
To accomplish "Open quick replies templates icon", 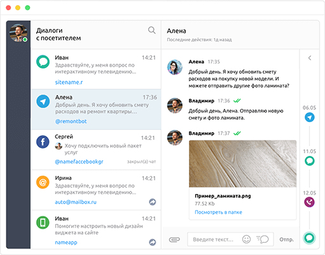I will pos(263,239).
